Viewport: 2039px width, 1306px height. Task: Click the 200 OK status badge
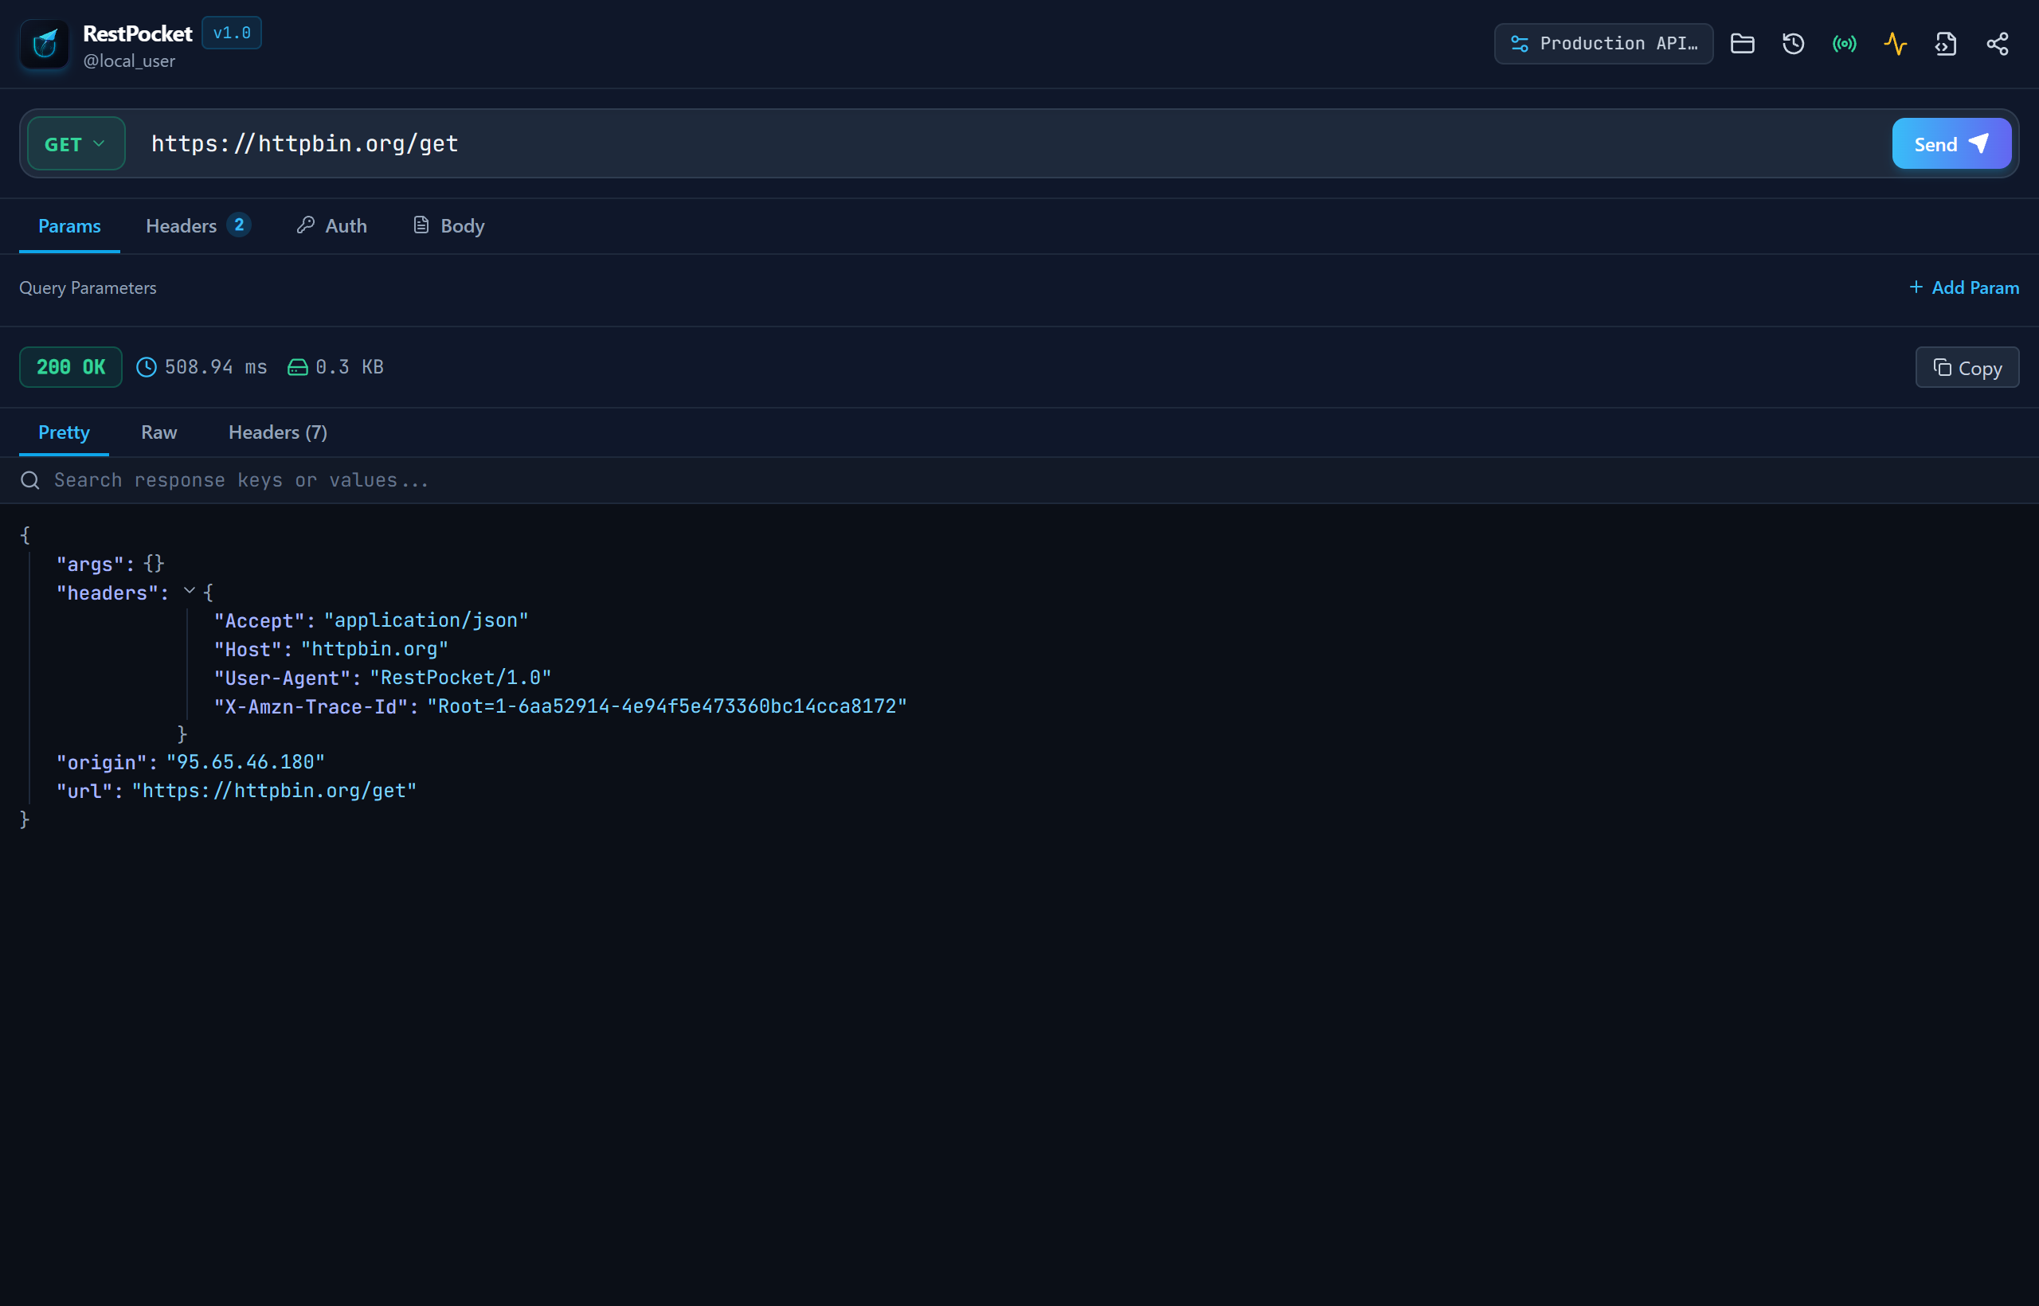coord(70,367)
